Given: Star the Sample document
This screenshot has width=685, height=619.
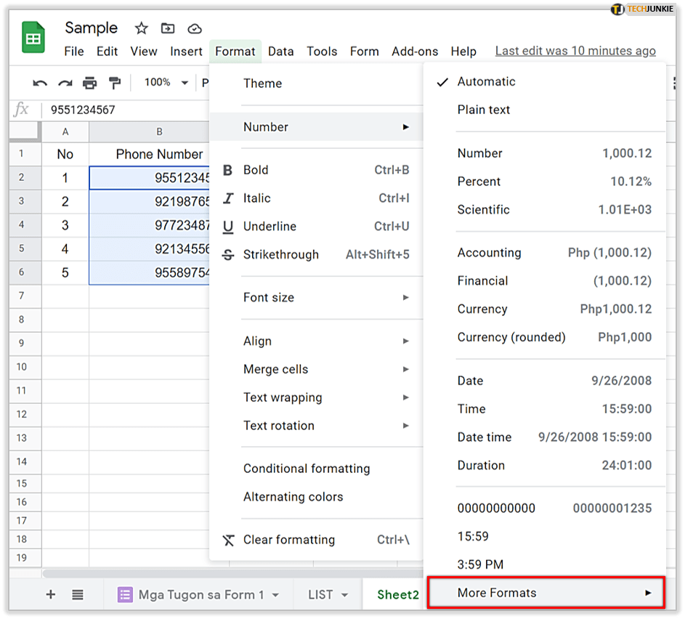Looking at the screenshot, I should coord(142,28).
